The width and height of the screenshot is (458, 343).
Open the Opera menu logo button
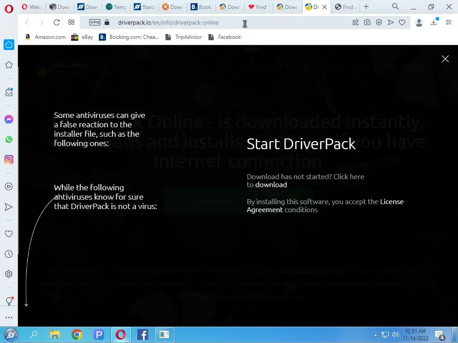pos(9,8)
